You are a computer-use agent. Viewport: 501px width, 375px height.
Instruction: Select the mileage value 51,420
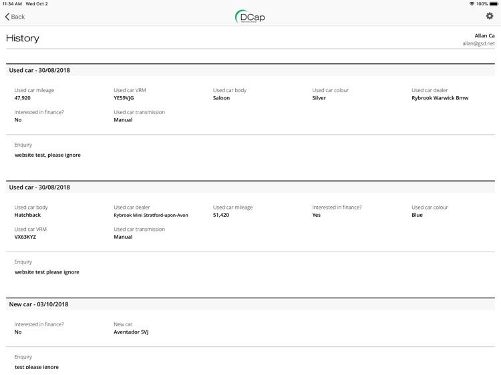point(221,215)
